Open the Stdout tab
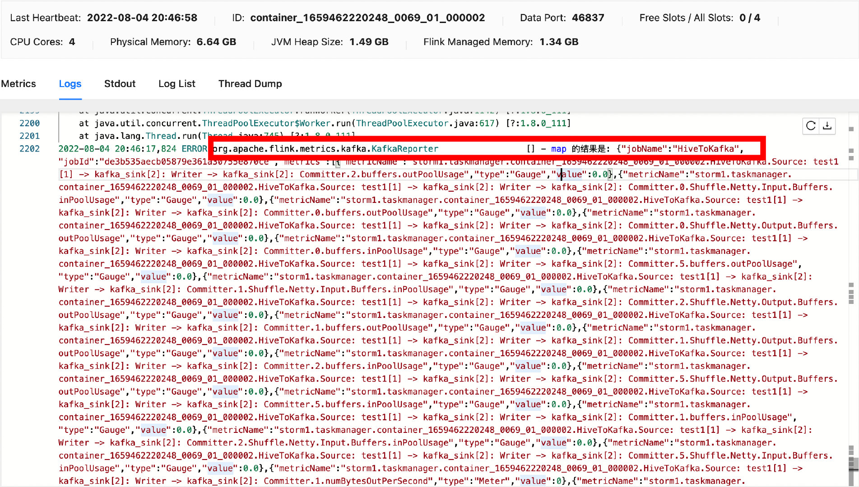This screenshot has width=859, height=487. [120, 83]
